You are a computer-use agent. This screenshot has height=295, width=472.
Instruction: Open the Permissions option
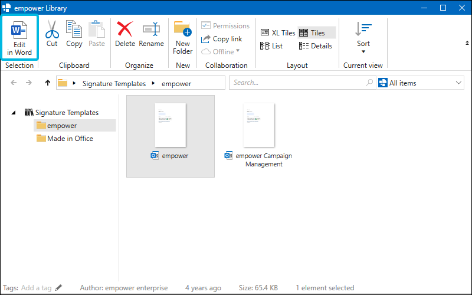(x=225, y=26)
